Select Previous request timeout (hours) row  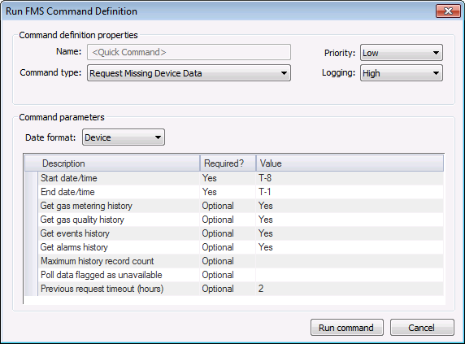click(x=234, y=289)
